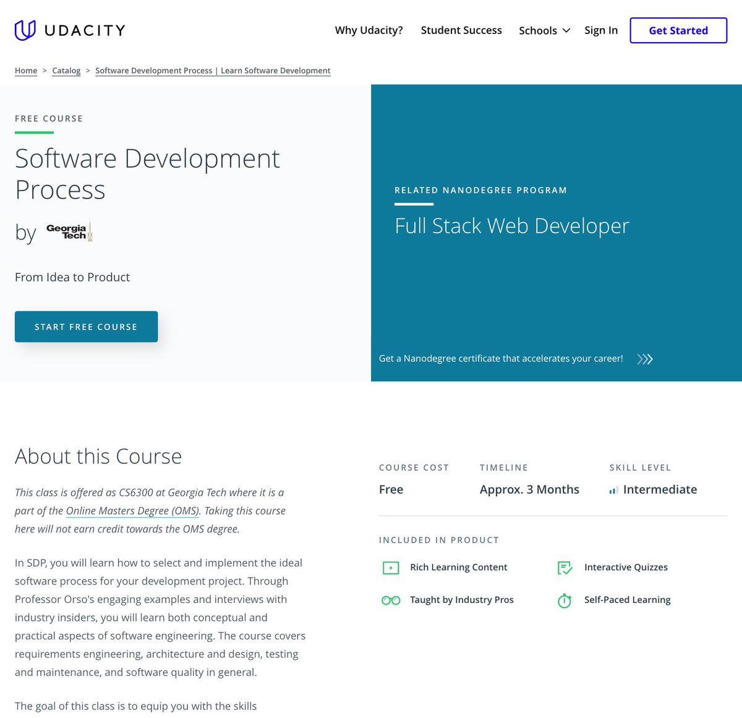Click the Interactive Quizzes label
742x718 pixels.
(626, 567)
